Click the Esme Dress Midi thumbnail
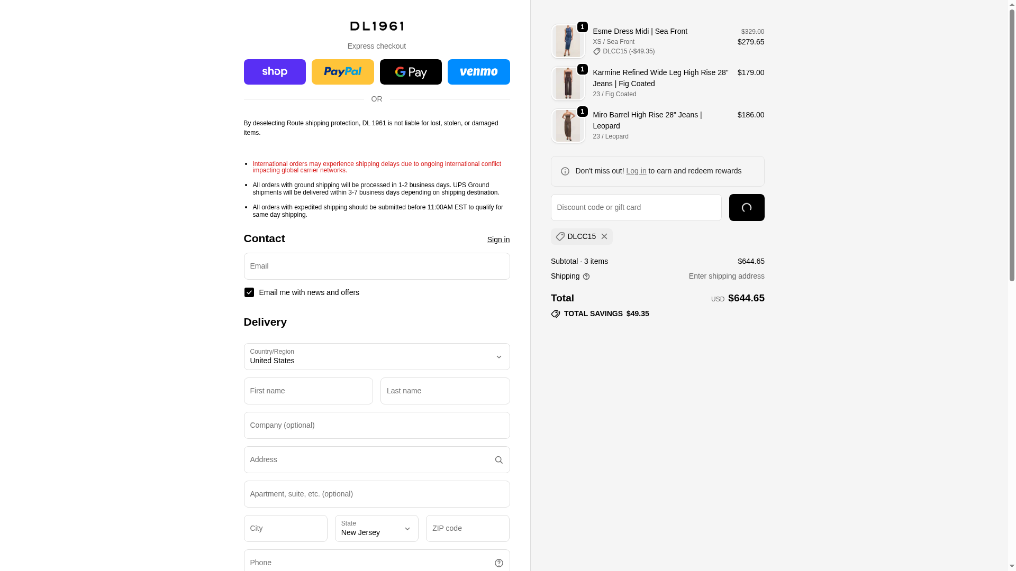The height and width of the screenshot is (571, 1016). (568, 41)
